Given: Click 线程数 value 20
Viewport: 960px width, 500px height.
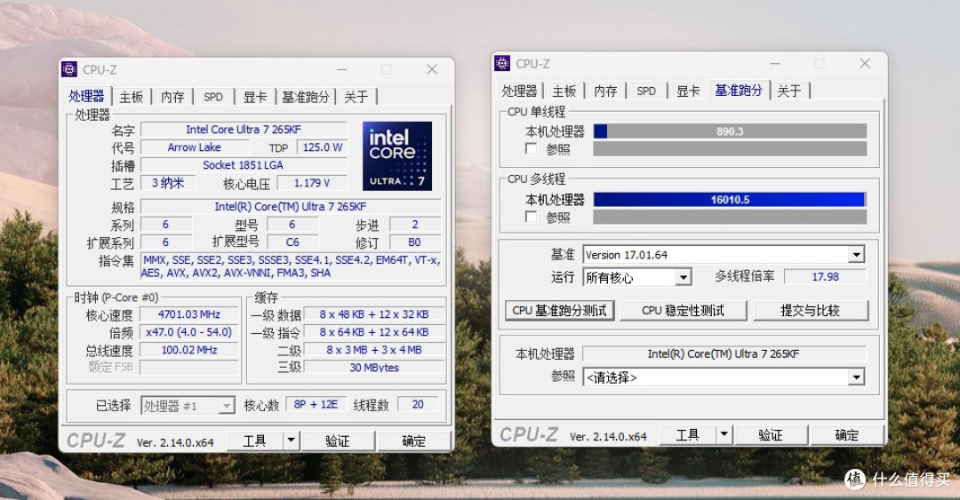Looking at the screenshot, I should coord(418,404).
